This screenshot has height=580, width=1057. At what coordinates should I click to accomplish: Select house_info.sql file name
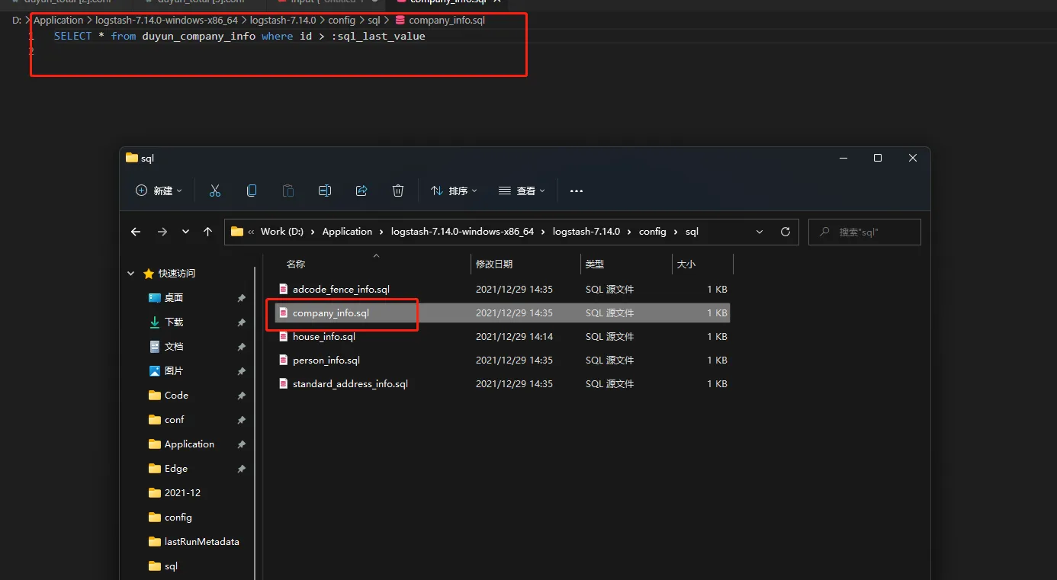(324, 337)
